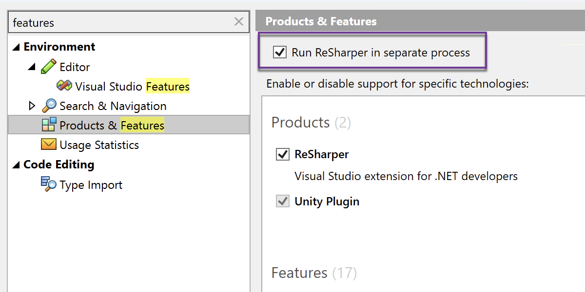Click the Features (17) group heading
Viewport: 585px width, 292px height.
click(x=314, y=273)
